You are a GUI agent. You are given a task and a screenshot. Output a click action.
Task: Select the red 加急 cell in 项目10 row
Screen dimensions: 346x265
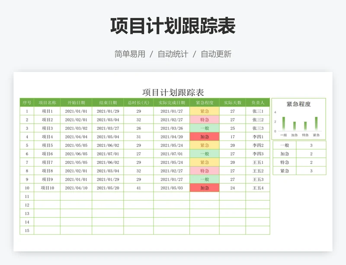tap(205, 188)
